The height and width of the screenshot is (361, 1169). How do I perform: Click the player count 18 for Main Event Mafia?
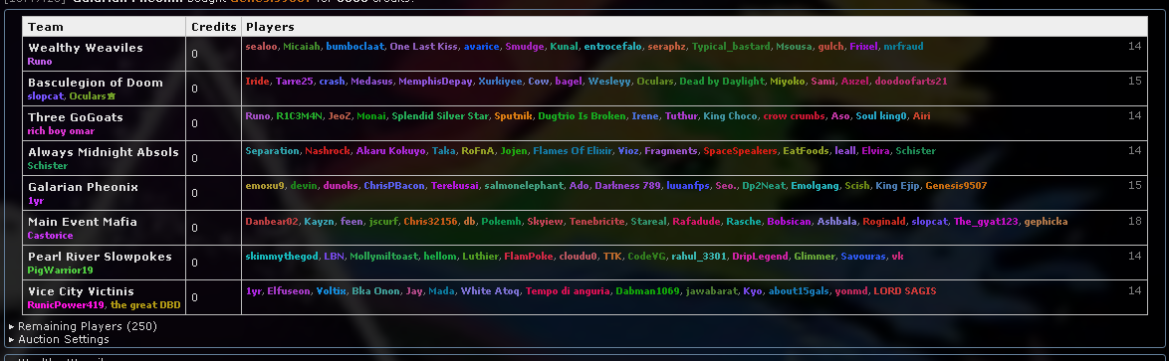coord(1135,221)
